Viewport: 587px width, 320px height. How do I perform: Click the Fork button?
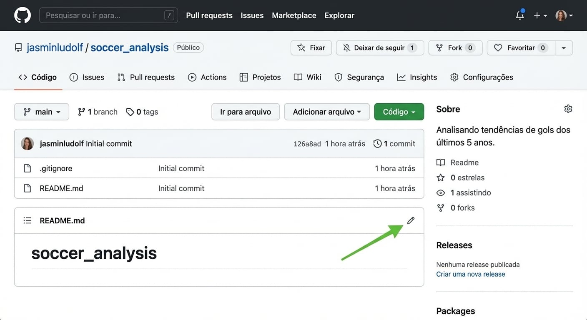455,48
